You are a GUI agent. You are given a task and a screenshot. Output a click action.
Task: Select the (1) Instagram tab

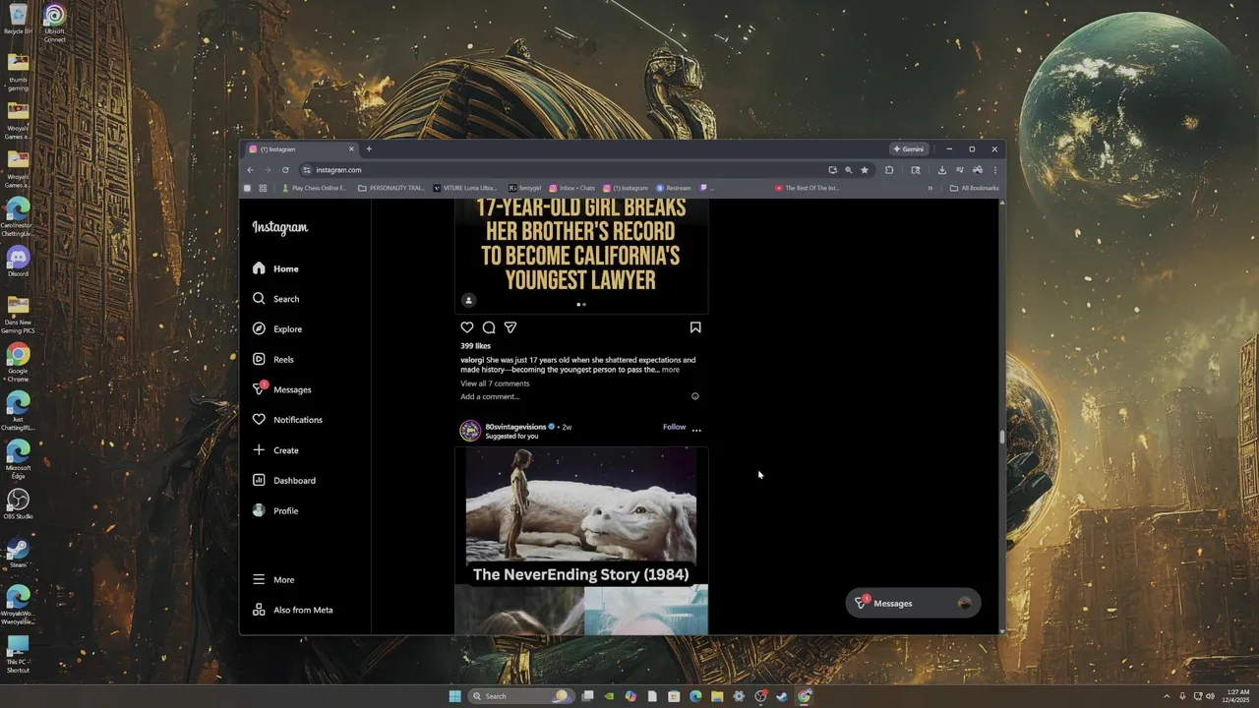pyautogui.click(x=301, y=149)
